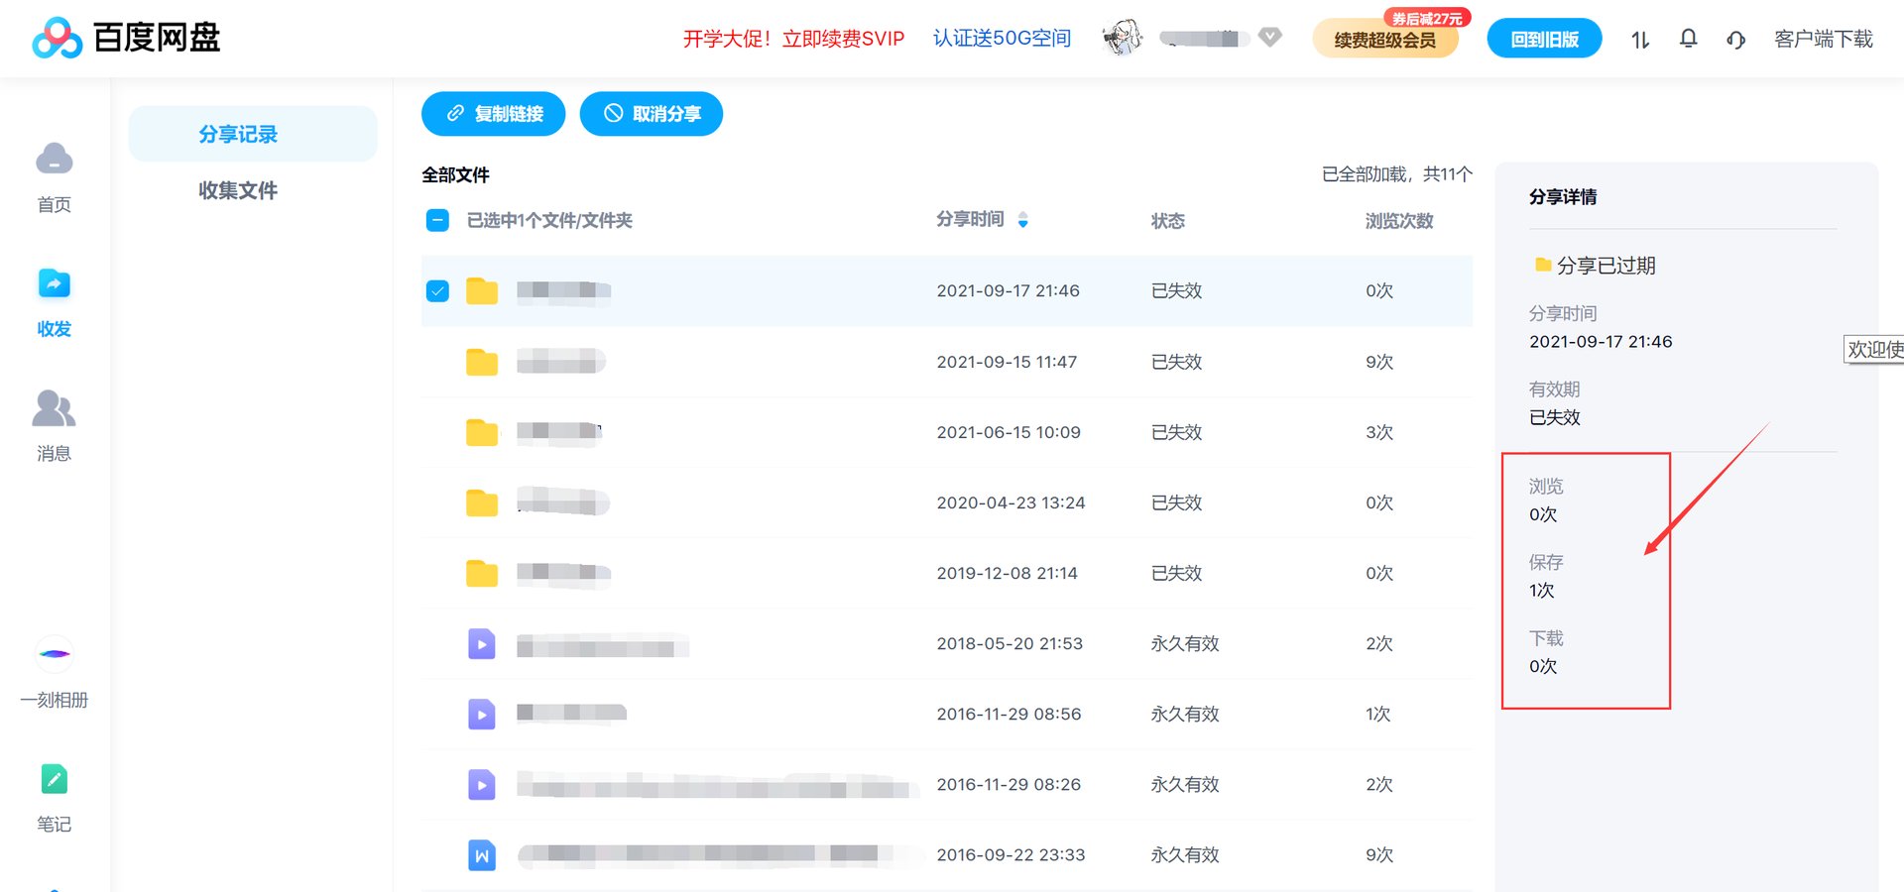Switch to the 分享记录 tab

tap(239, 133)
